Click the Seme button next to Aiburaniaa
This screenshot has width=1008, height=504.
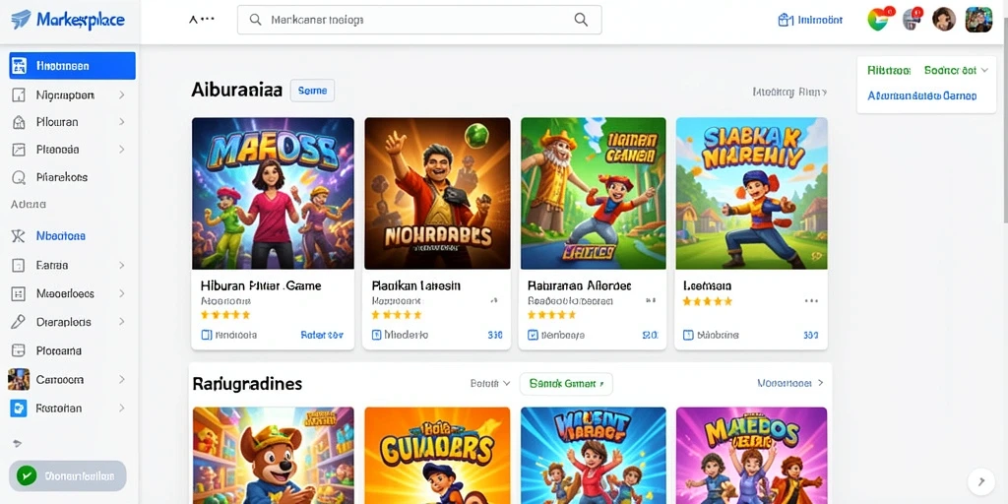pos(312,91)
